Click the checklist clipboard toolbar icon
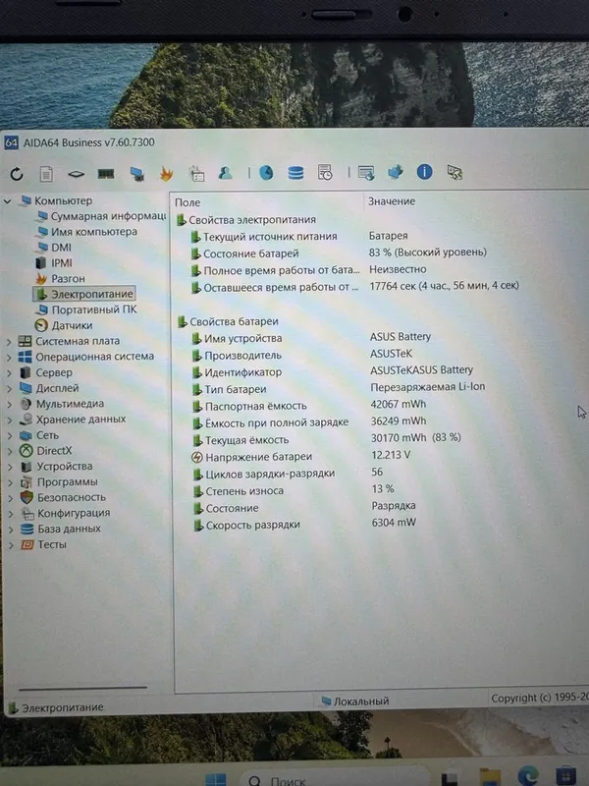 coord(196,174)
